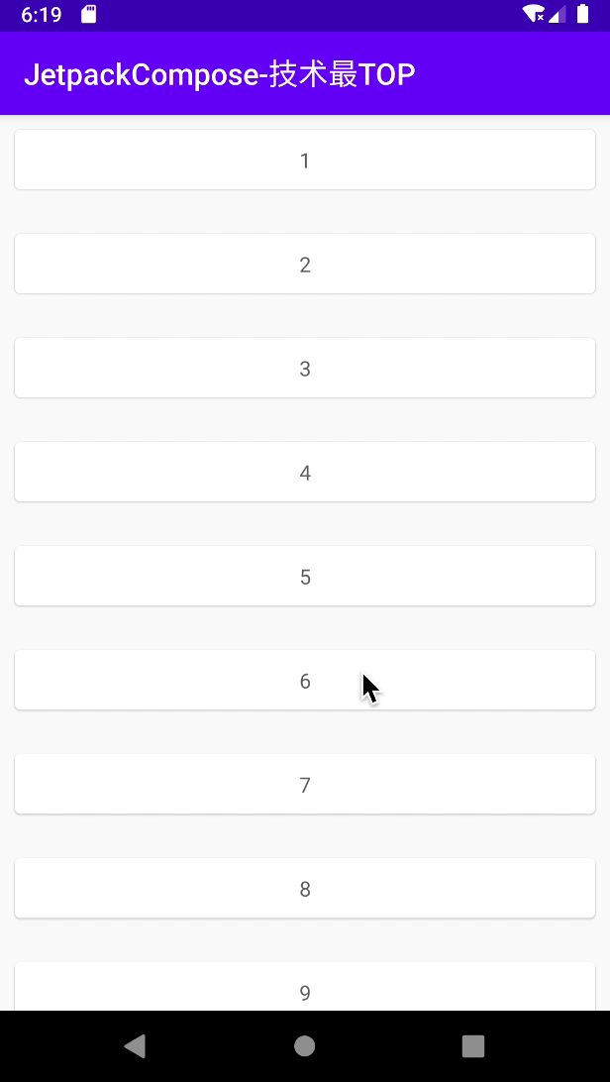Open Recents with the square button
This screenshot has height=1082, width=610.
(473, 1045)
